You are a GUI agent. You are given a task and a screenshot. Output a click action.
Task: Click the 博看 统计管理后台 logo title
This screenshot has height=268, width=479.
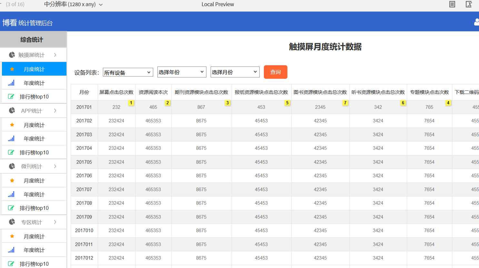[x=27, y=23]
